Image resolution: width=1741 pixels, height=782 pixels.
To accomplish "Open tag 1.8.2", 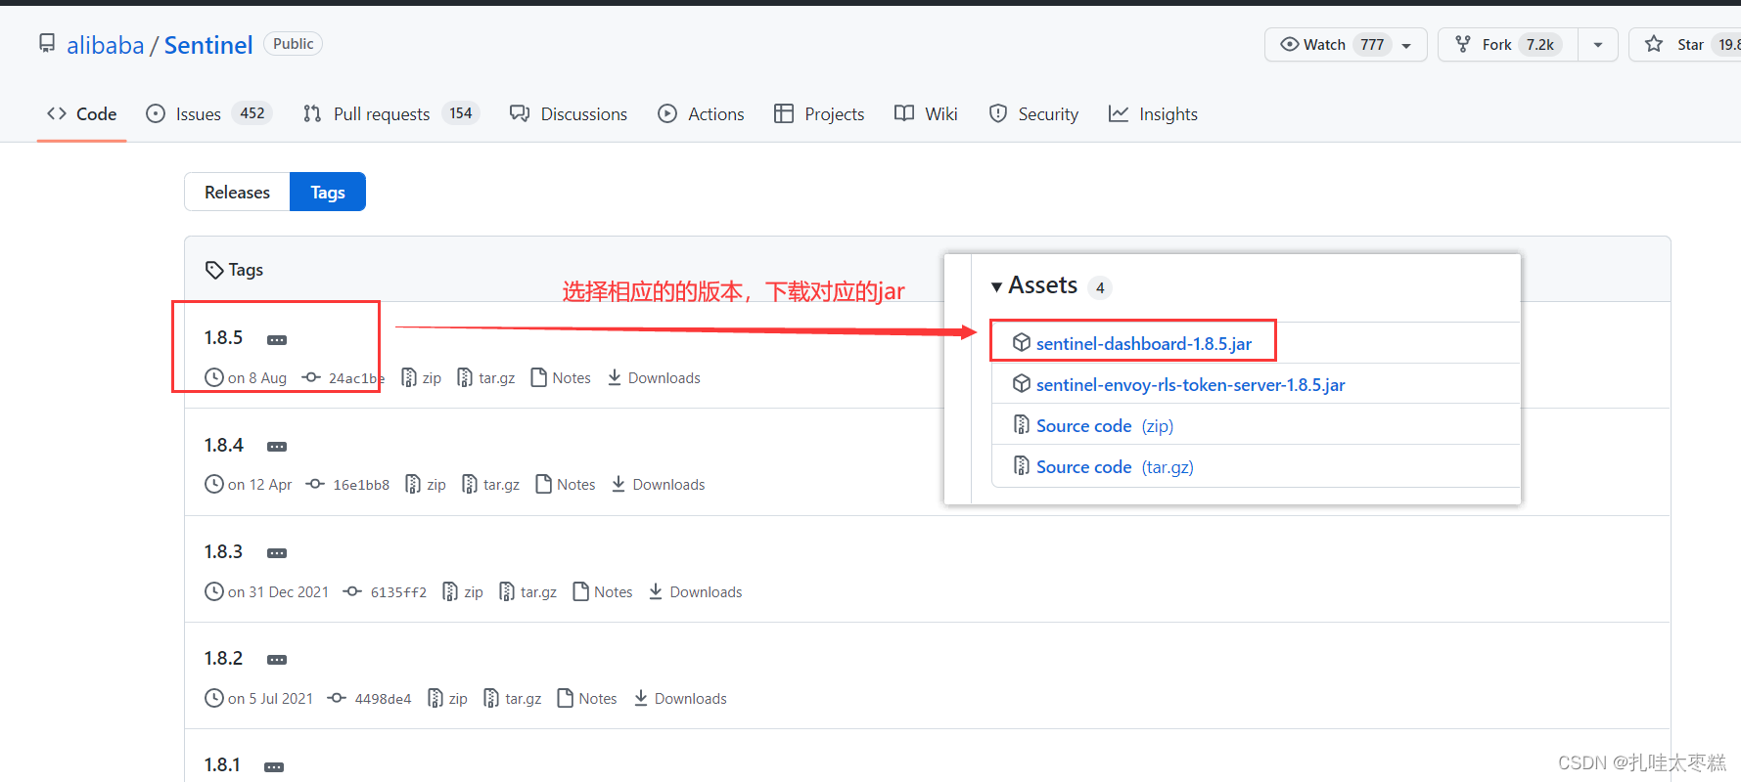I will (223, 659).
